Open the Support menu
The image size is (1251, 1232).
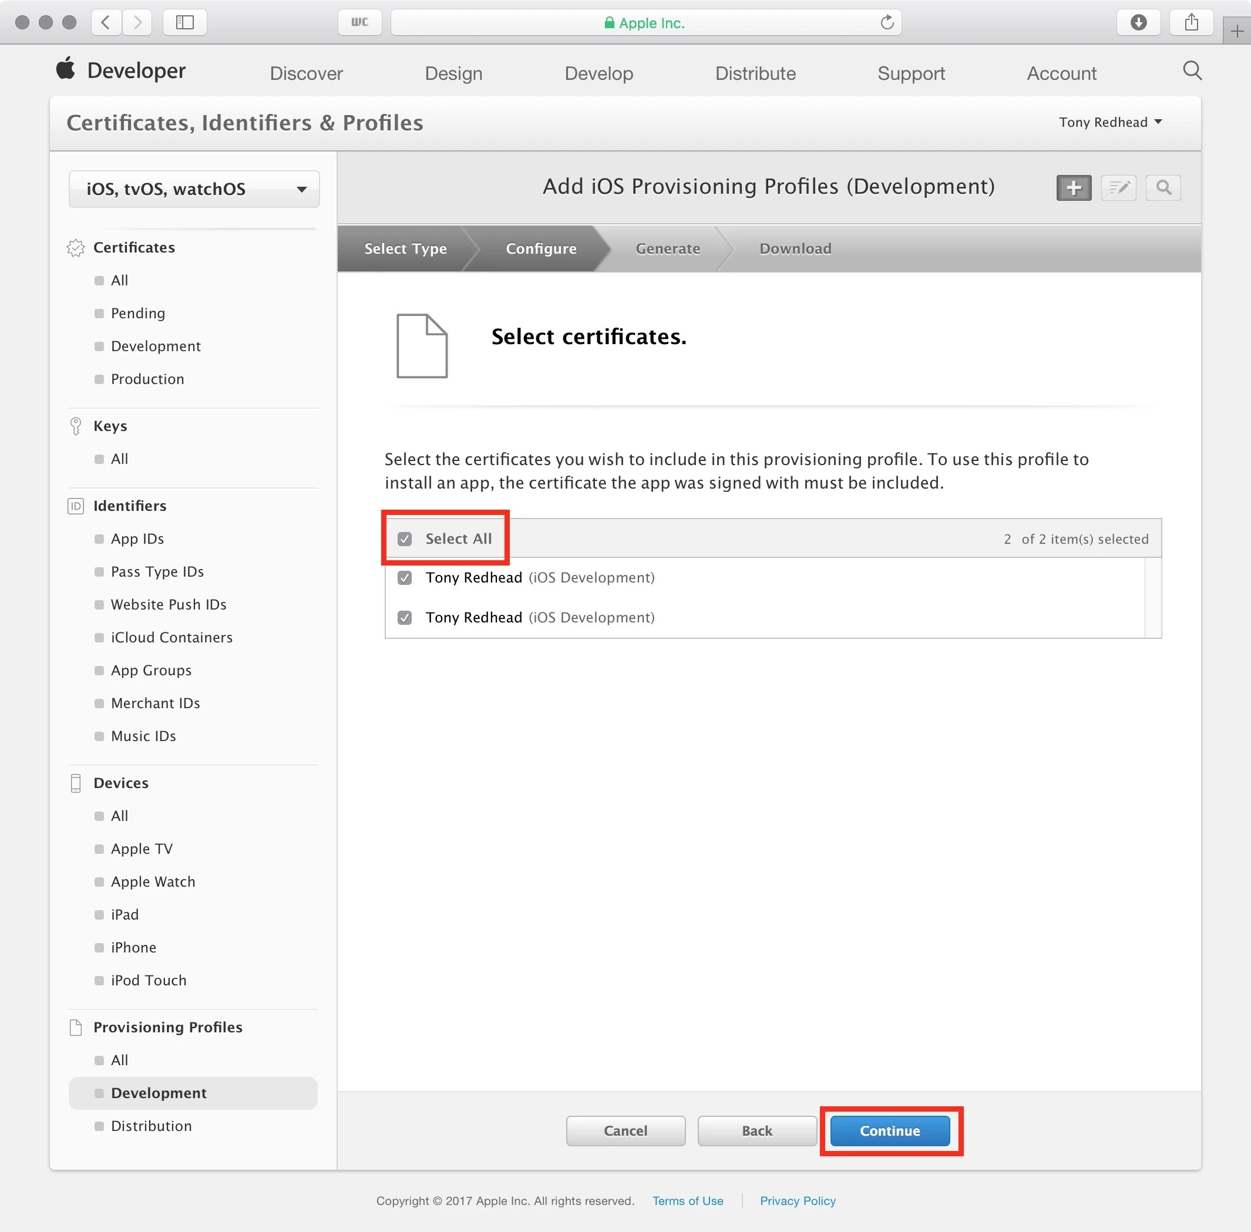pyautogui.click(x=911, y=73)
